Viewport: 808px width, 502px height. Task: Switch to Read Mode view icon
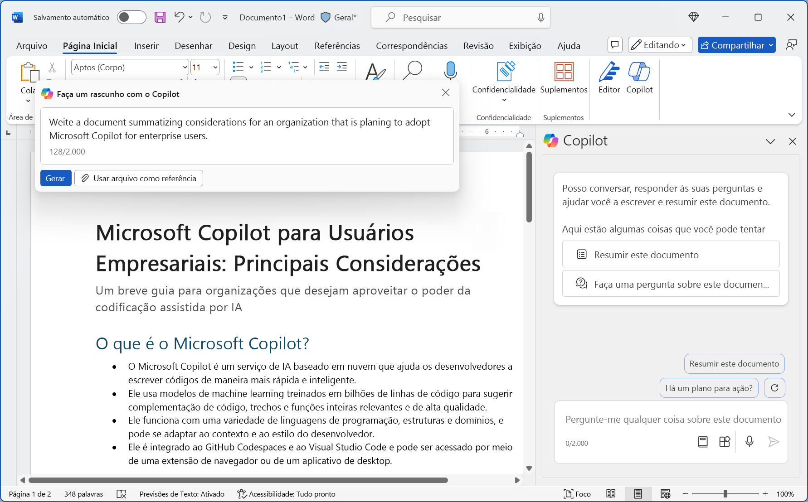tap(611, 494)
